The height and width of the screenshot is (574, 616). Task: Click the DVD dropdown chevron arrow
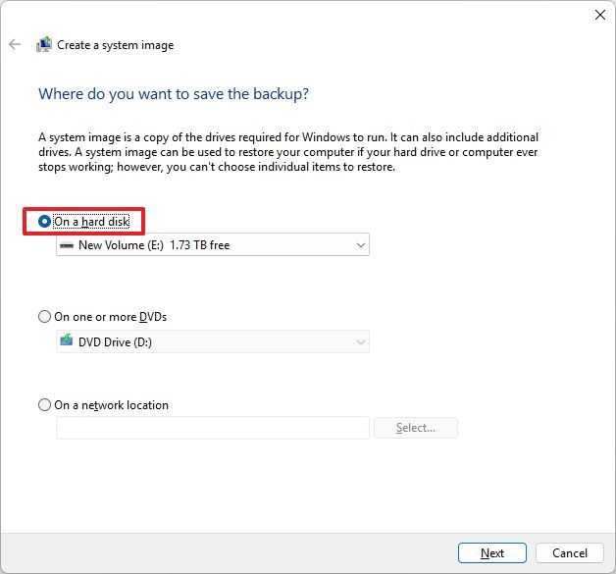click(360, 341)
